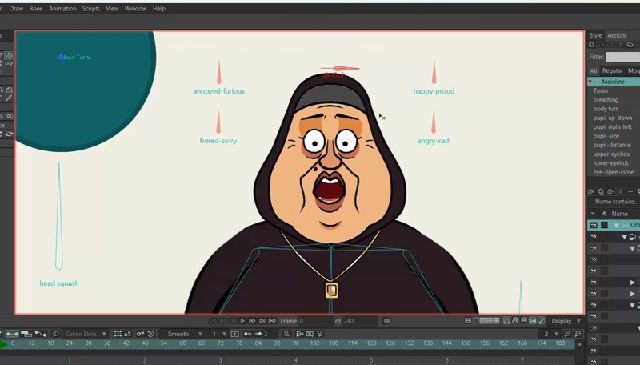This screenshot has height=365, width=640.
Task: Open the Smooth interpolation dropdown
Action: click(x=183, y=334)
